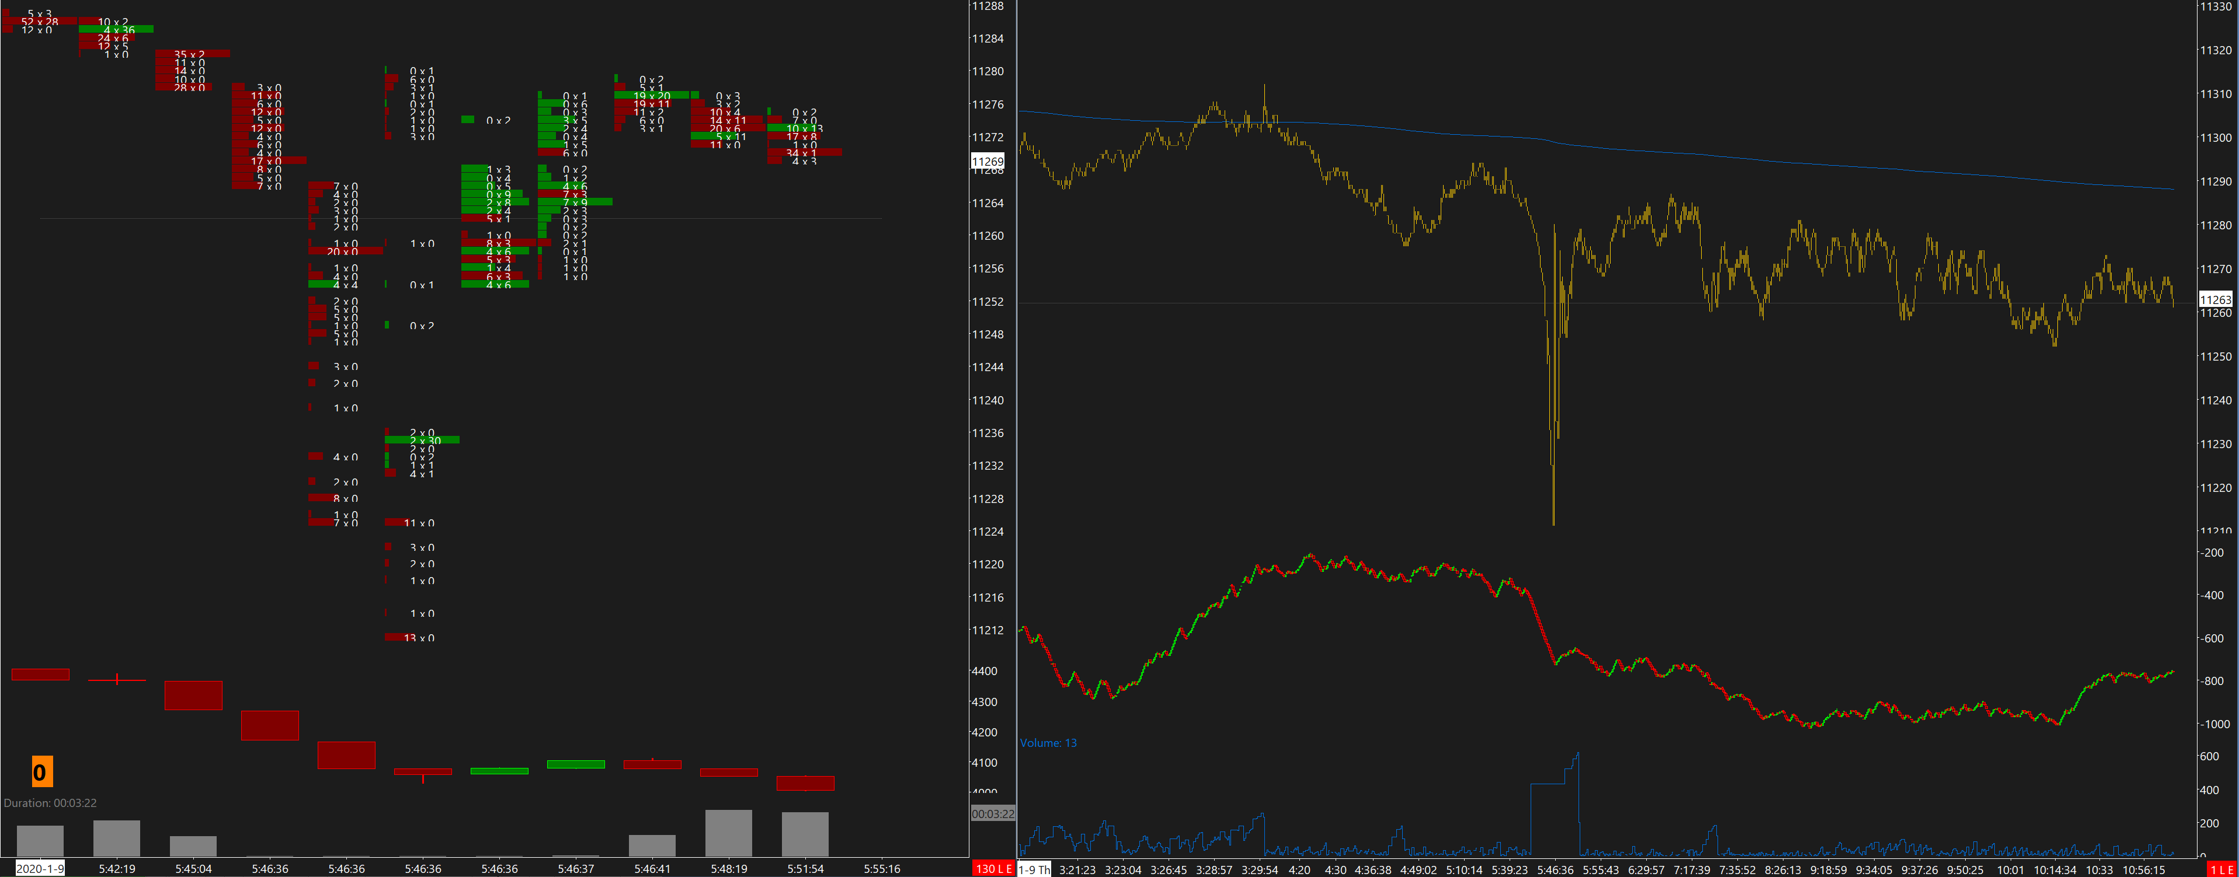The height and width of the screenshot is (877, 2239).
Task: Select the '10 x 13' footprint cell
Action: [795, 128]
